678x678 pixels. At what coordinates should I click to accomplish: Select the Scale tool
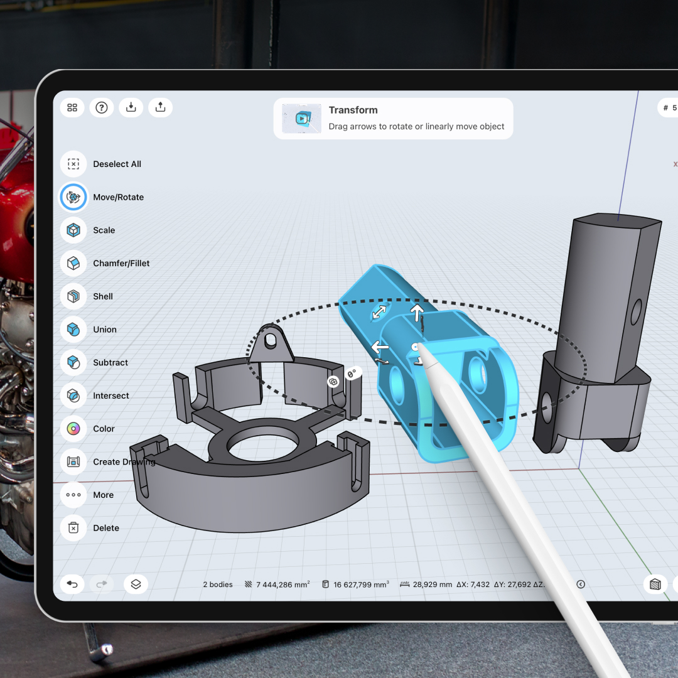click(89, 230)
